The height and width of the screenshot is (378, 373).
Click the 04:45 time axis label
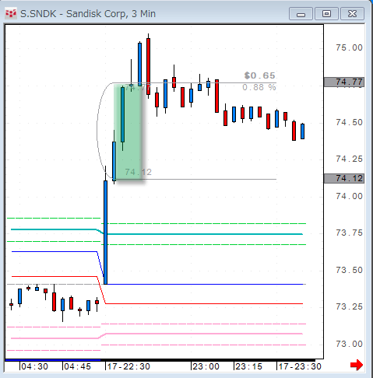click(x=77, y=366)
